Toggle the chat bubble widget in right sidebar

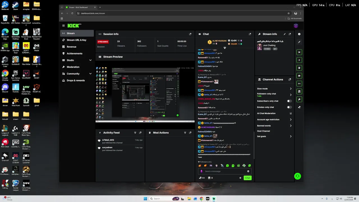coord(299,76)
